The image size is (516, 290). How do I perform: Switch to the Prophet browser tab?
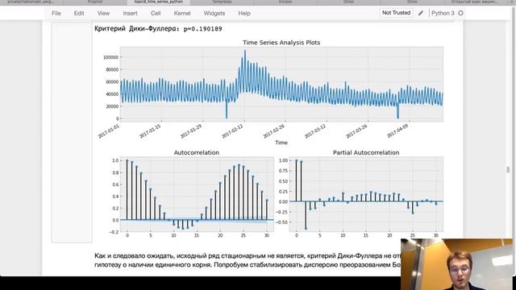coord(95,2)
